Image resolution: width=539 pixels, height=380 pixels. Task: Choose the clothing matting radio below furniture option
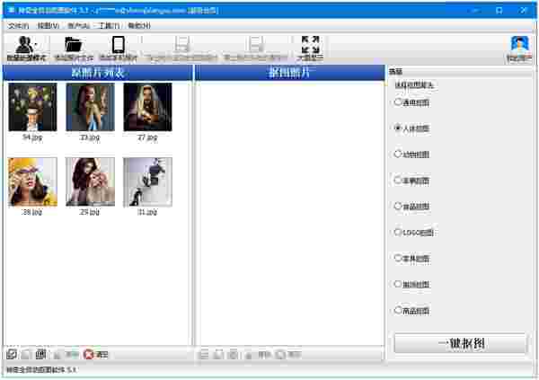click(398, 284)
